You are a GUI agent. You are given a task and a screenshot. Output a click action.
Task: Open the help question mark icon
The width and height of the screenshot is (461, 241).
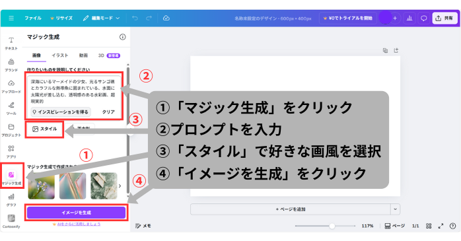[453, 226]
